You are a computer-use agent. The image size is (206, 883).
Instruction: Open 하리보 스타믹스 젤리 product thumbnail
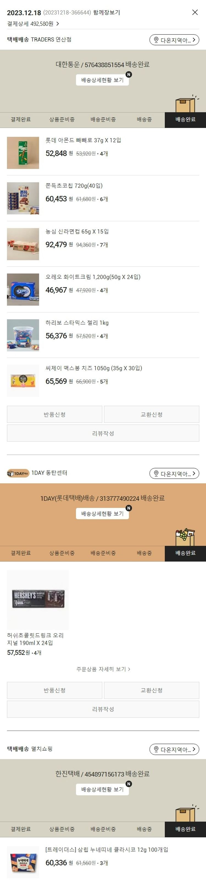[x=23, y=335]
